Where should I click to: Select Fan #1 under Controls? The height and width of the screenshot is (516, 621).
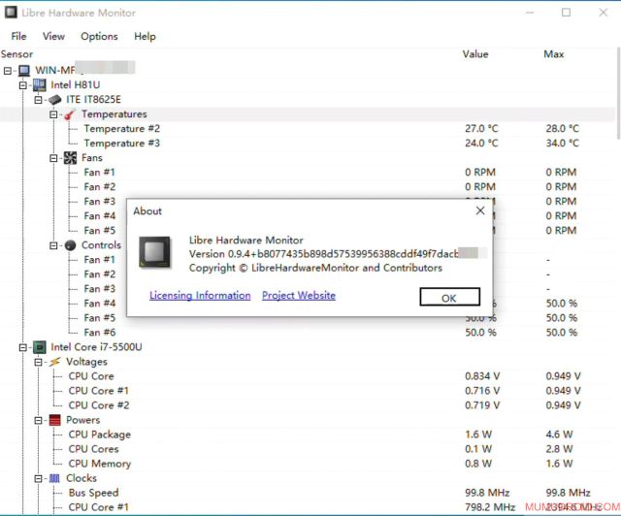tap(100, 260)
